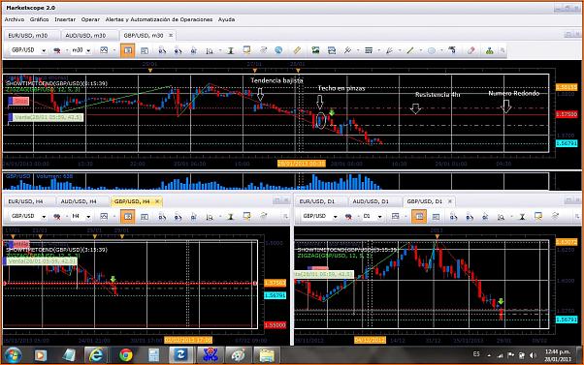Image resolution: width=584 pixels, height=365 pixels.
Task: Select the green line drawing tool
Action: tap(410, 50)
